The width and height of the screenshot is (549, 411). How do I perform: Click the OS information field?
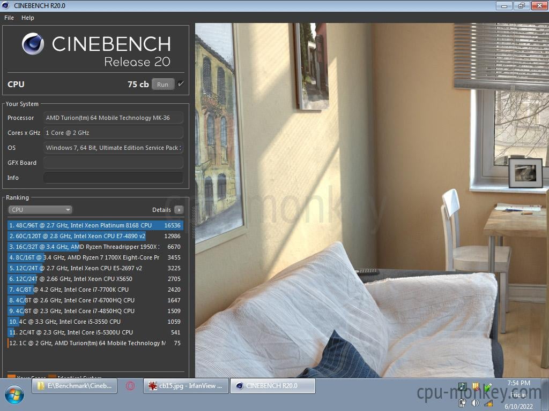click(113, 148)
